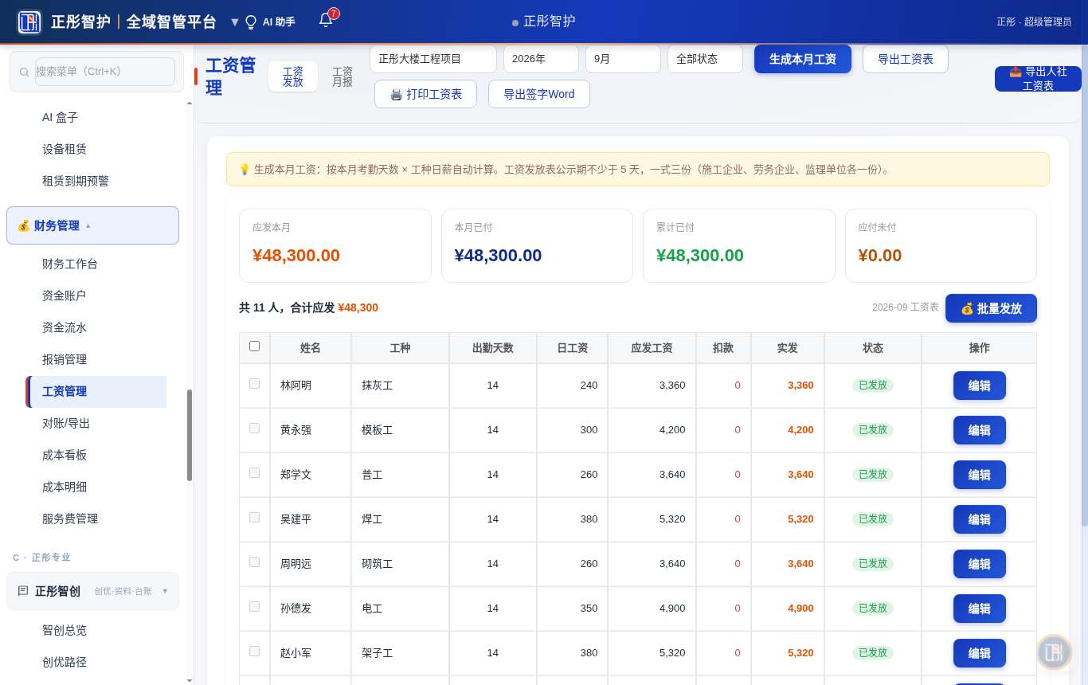Click the 正彤智创 section icon
The width and height of the screenshot is (1088, 685).
(x=23, y=591)
